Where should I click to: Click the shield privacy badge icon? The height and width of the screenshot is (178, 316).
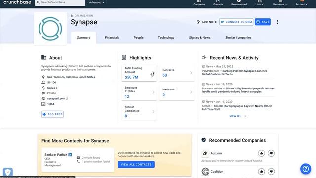(8, 172)
